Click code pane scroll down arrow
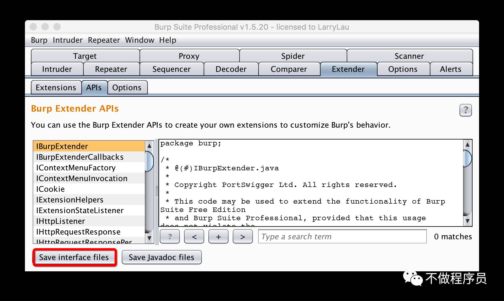504x301 pixels. 467,221
